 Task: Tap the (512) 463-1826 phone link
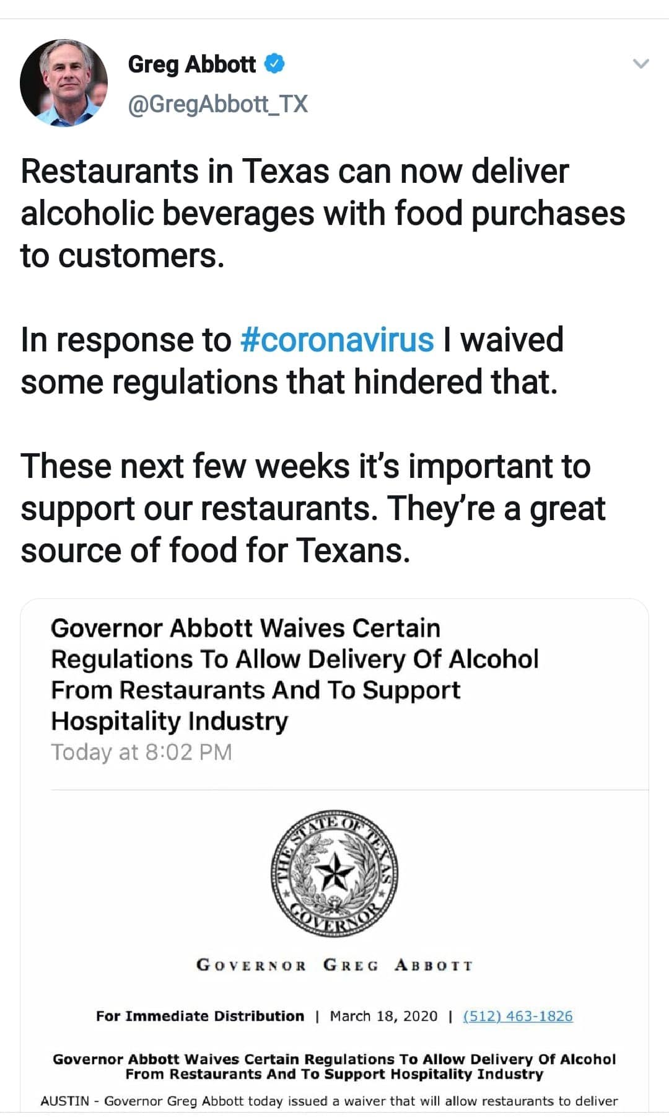click(x=518, y=1016)
